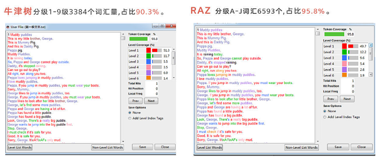
Task: Click Level 5 purple swatch in right window
Action: 344,69
